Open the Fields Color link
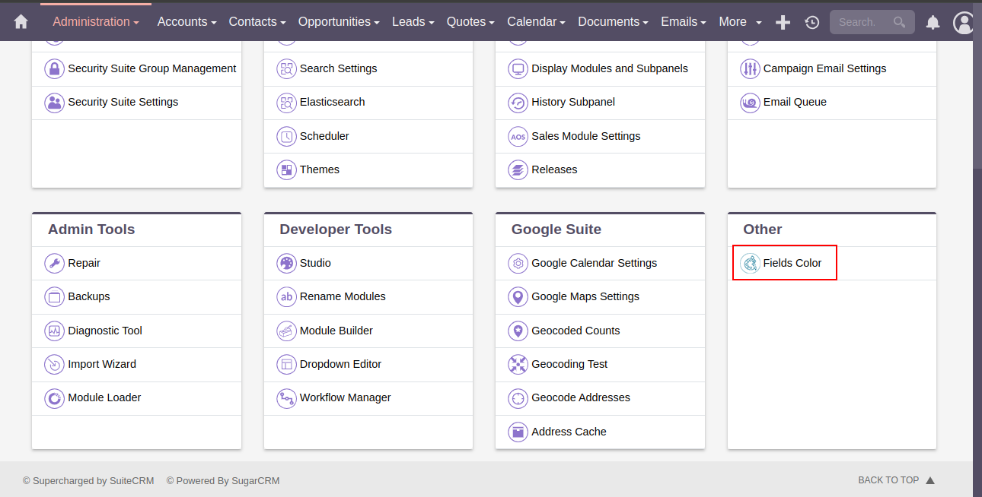This screenshot has height=497, width=982. (792, 263)
